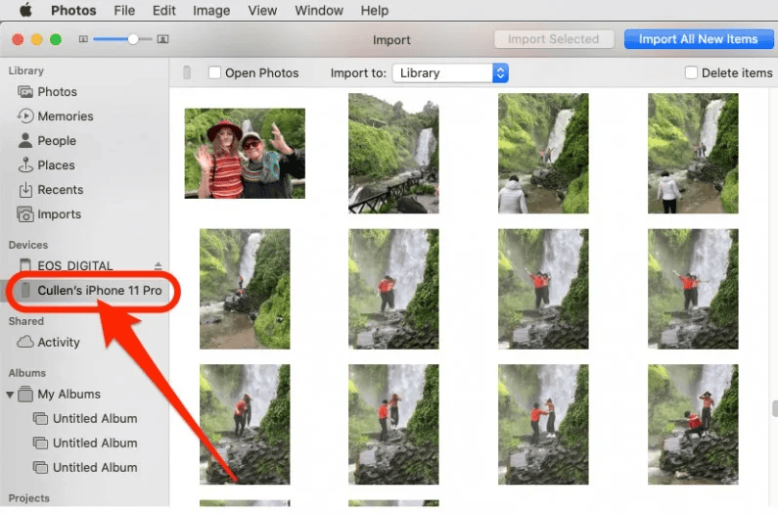Click the Import All New Items button
The image size is (778, 515).
click(x=698, y=39)
